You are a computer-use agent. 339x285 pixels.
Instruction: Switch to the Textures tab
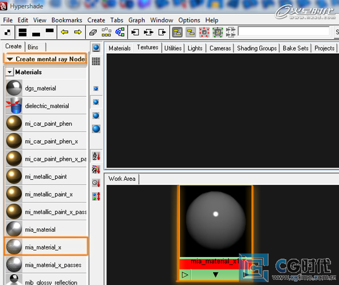(148, 47)
